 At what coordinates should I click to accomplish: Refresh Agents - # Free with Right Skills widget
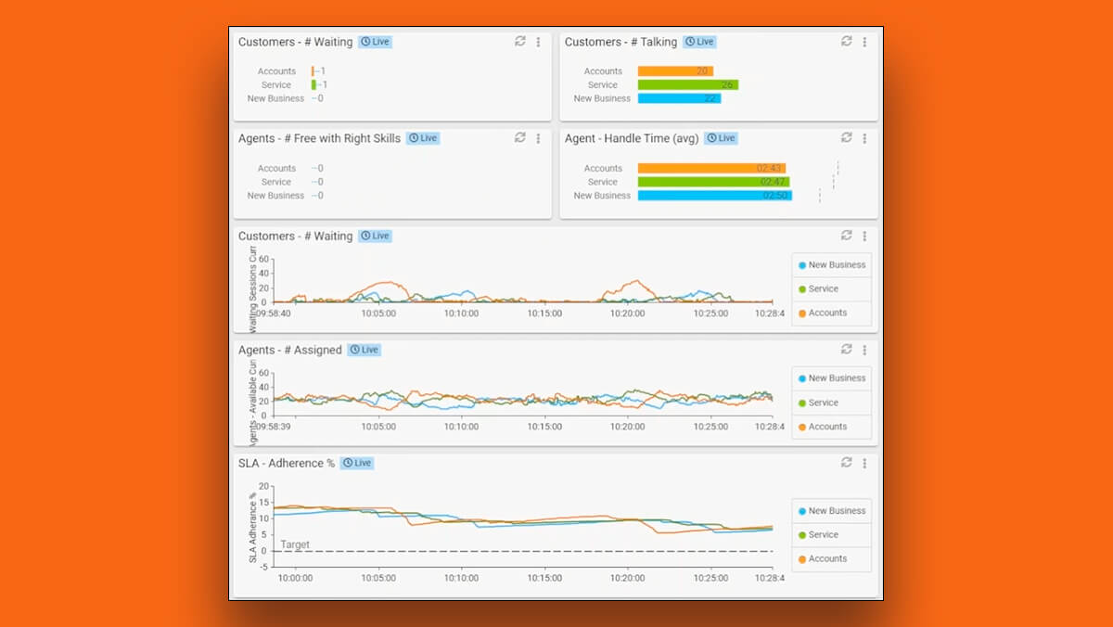coord(520,137)
